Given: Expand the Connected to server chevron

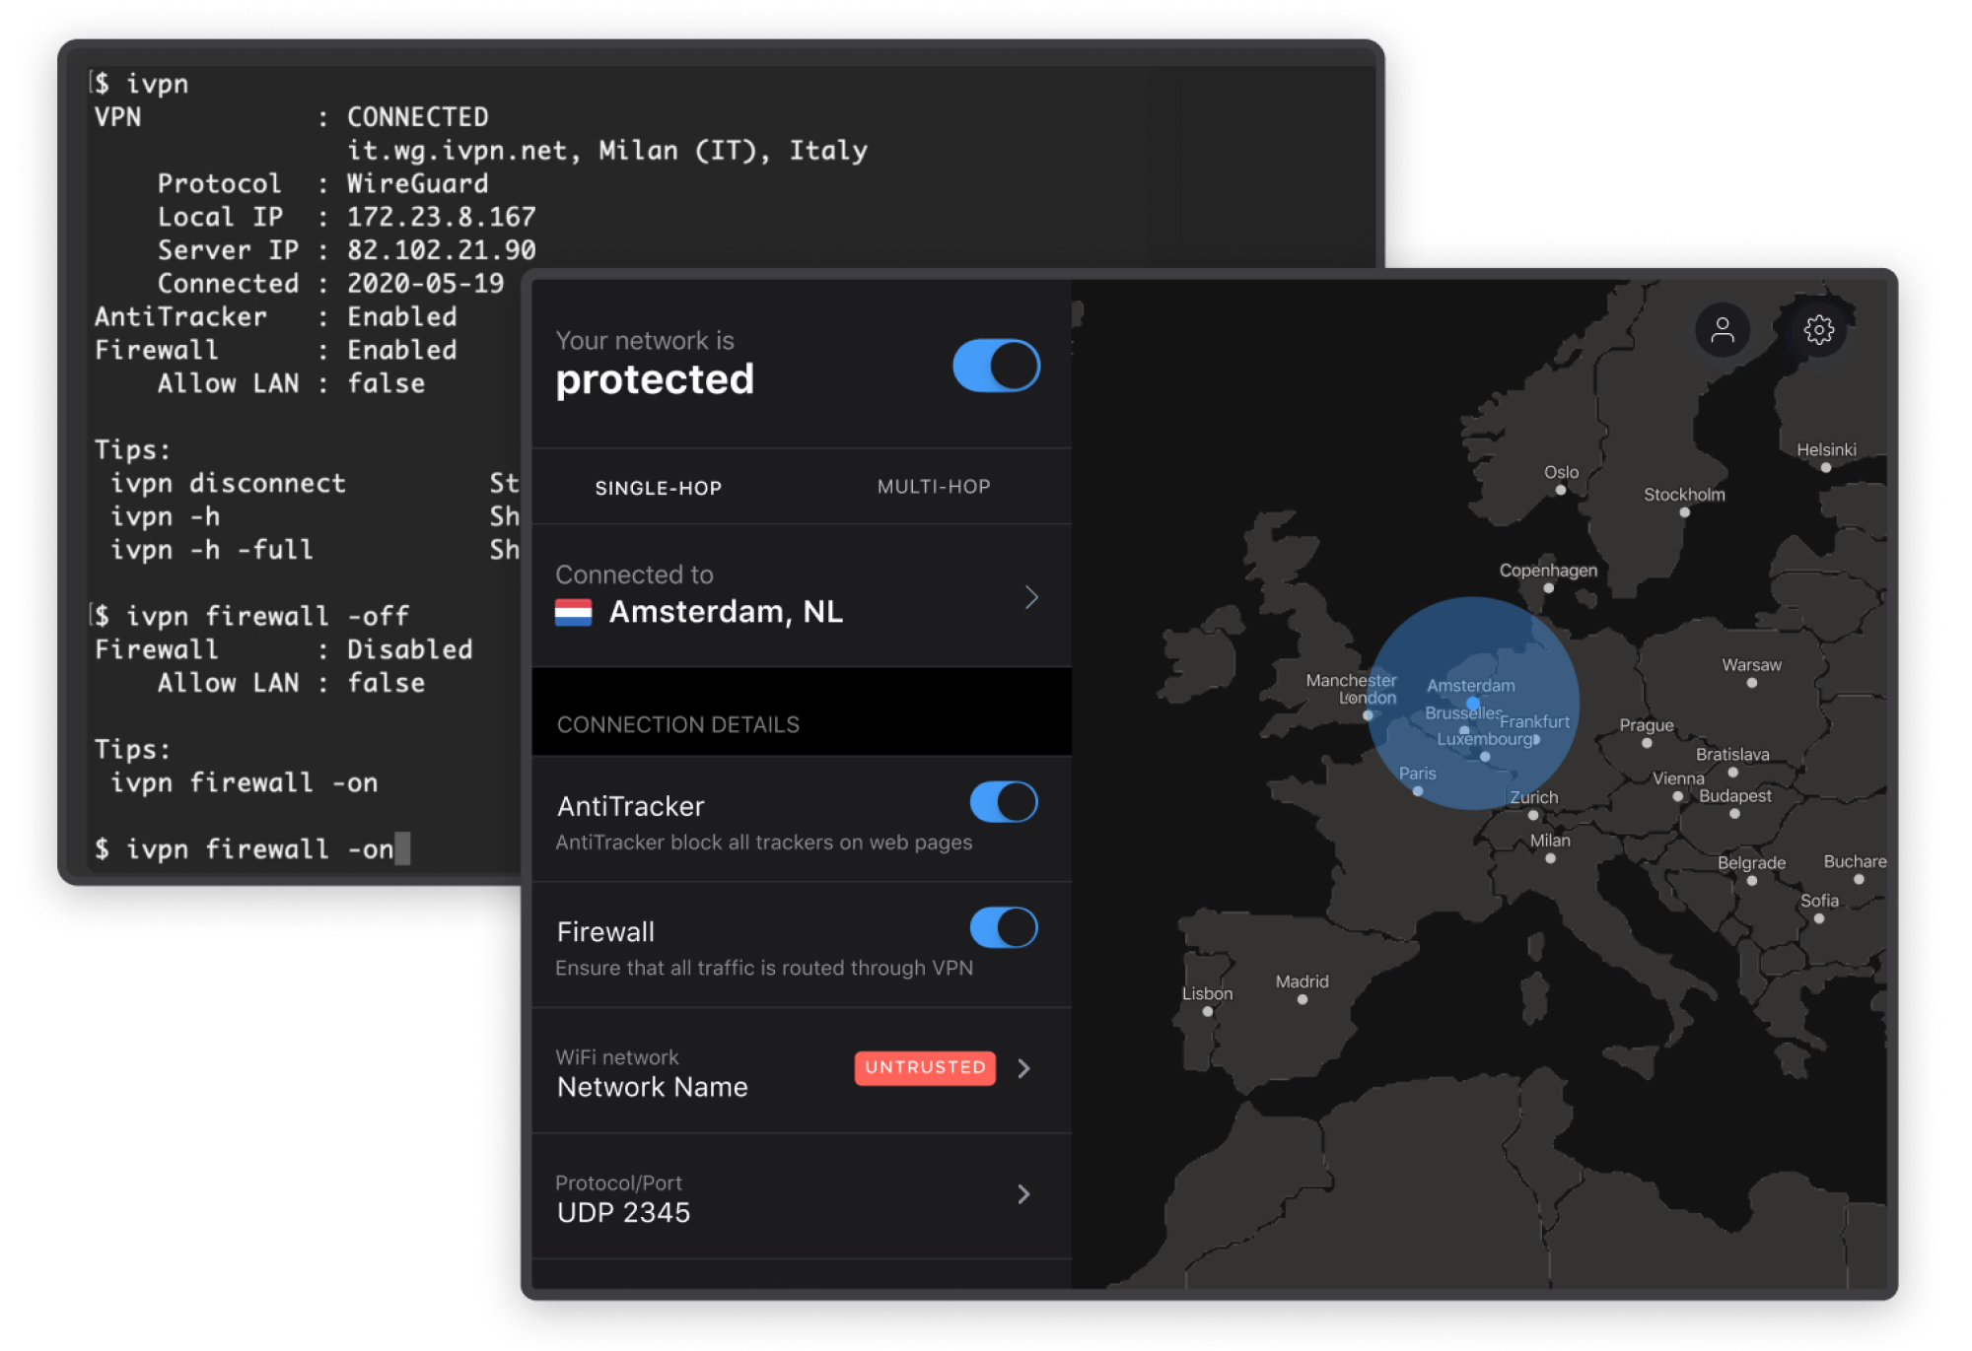Looking at the screenshot, I should click(x=1031, y=597).
